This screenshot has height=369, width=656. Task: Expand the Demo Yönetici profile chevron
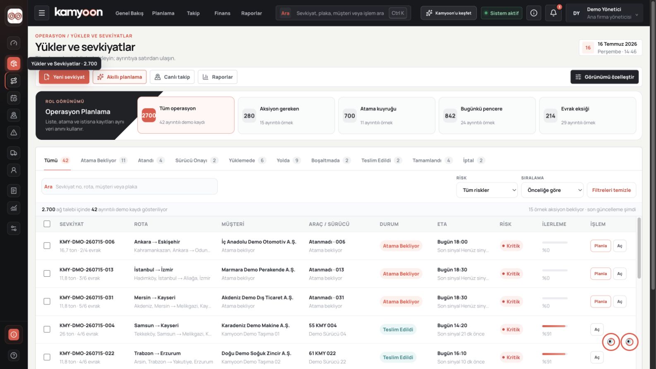pos(637,14)
